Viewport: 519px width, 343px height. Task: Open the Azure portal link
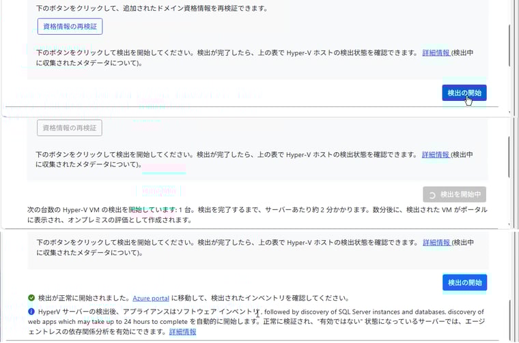pos(151,298)
